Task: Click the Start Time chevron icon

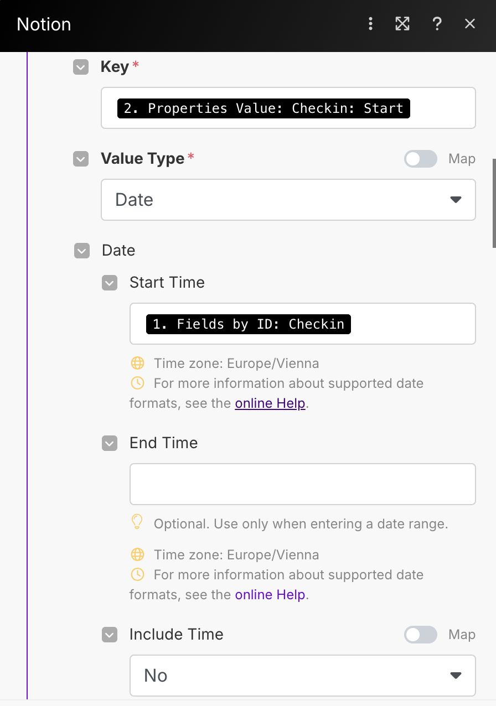Action: coord(110,283)
